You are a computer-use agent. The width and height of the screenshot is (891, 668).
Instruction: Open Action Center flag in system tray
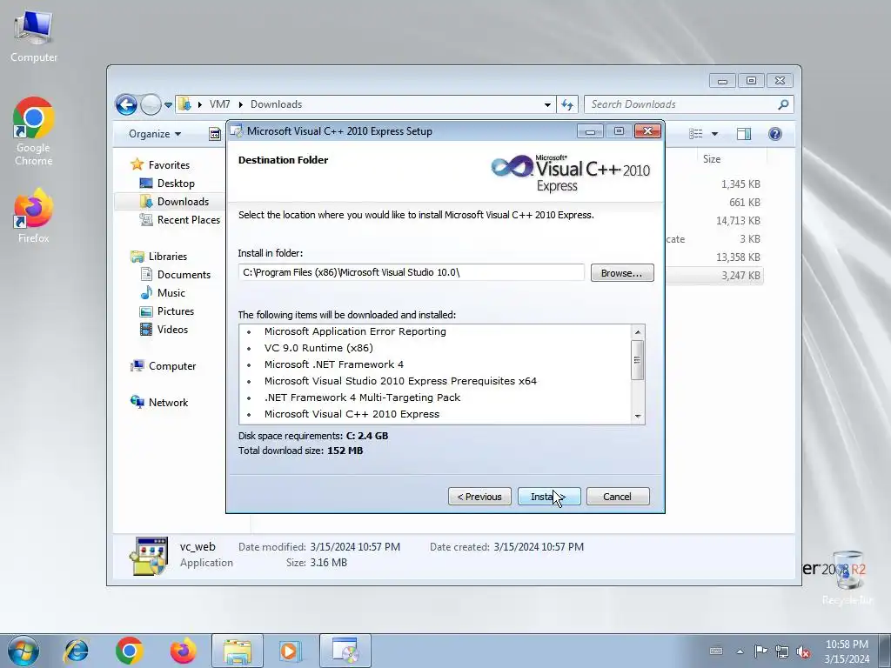760,651
